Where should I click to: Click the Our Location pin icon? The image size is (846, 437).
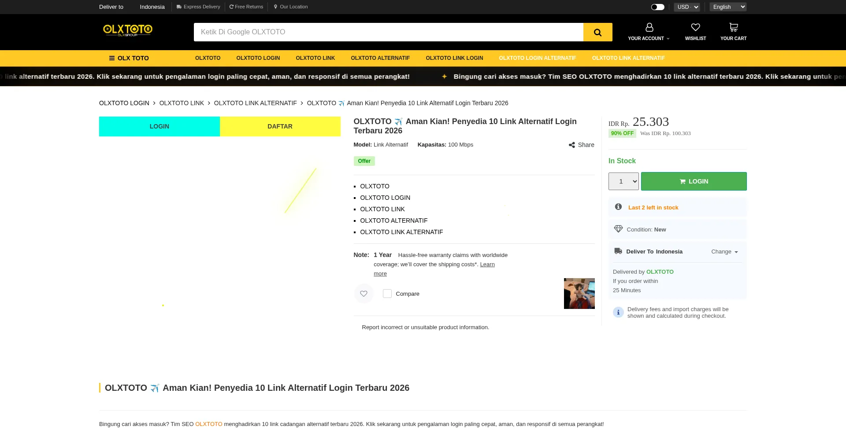(275, 7)
